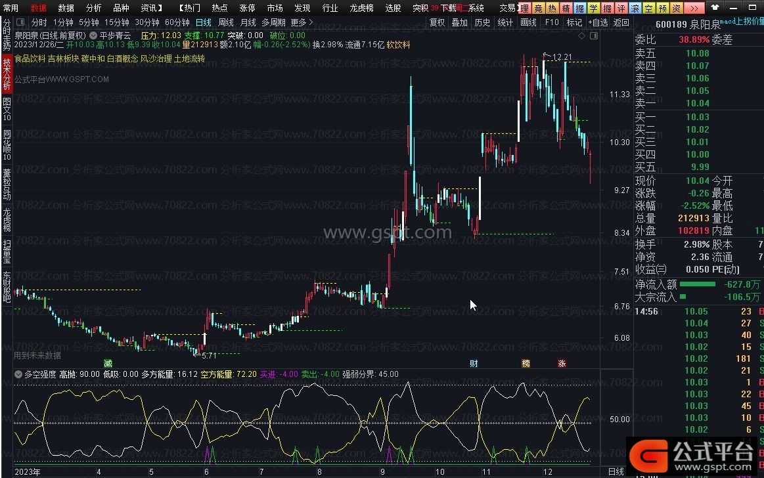The width and height of the screenshot is (764, 478).
Task: Switch chart to 30分钟 period
Action: [147, 22]
